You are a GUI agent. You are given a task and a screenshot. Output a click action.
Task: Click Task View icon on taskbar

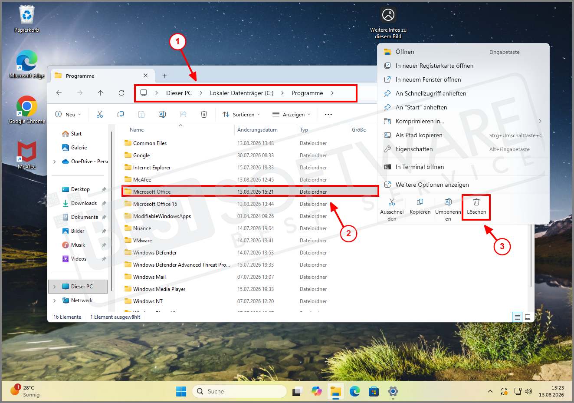(297, 391)
